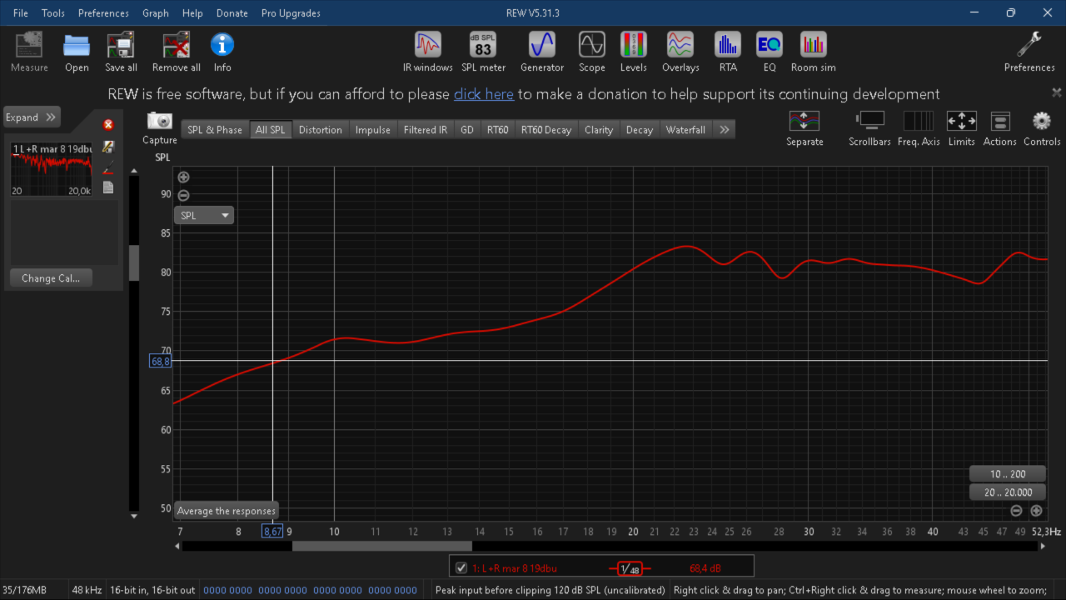Open the SPL axis dropdown
This screenshot has height=600, width=1066.
click(204, 215)
